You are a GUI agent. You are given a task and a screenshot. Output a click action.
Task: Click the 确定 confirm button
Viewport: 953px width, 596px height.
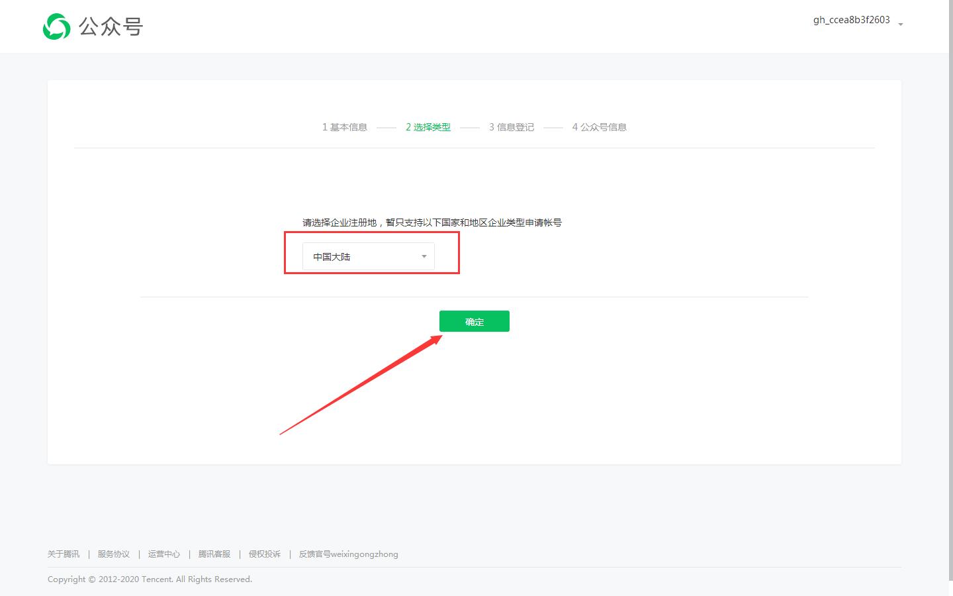(x=474, y=321)
